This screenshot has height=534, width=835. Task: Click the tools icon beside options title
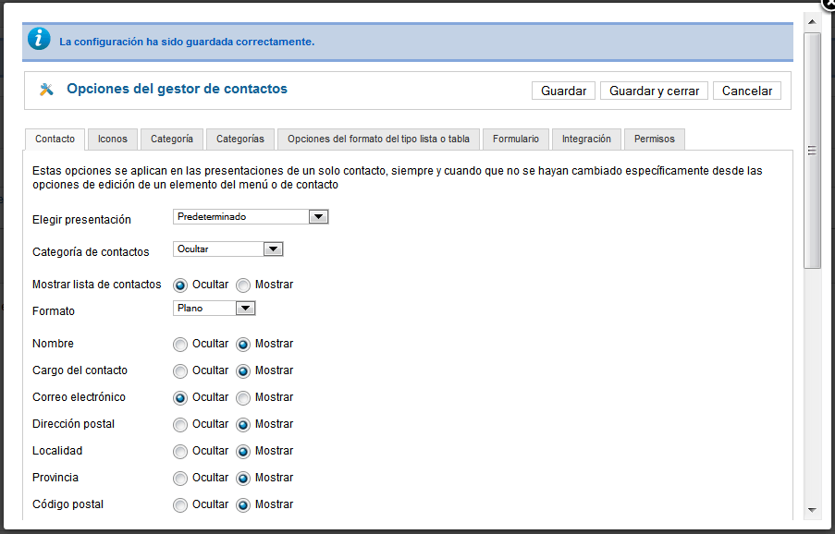(46, 90)
